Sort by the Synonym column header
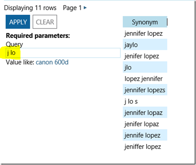Image resolution: width=196 pixels, height=165 pixels. pyautogui.click(x=145, y=22)
